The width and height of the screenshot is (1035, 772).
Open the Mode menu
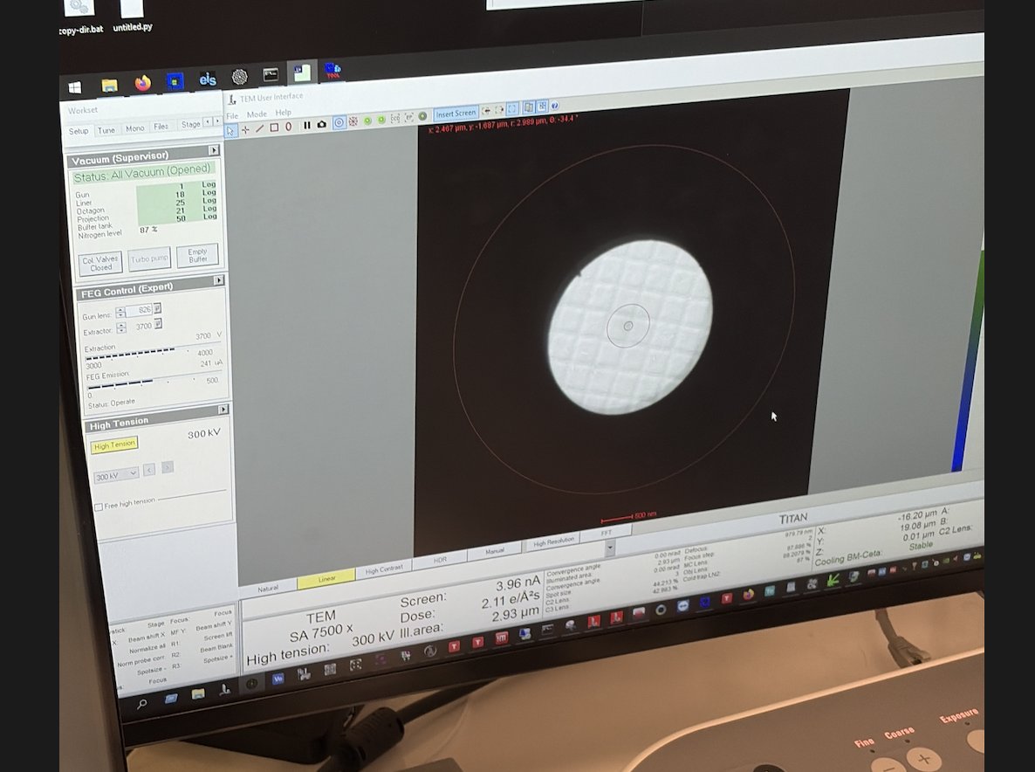[257, 114]
